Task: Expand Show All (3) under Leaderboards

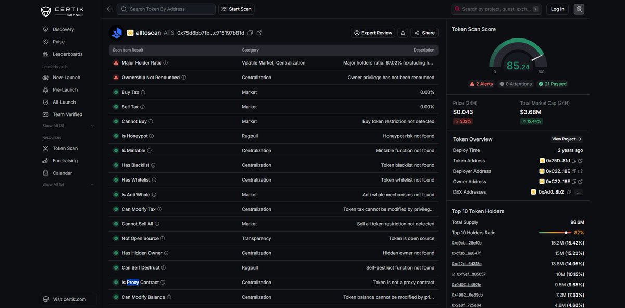Action: point(68,126)
